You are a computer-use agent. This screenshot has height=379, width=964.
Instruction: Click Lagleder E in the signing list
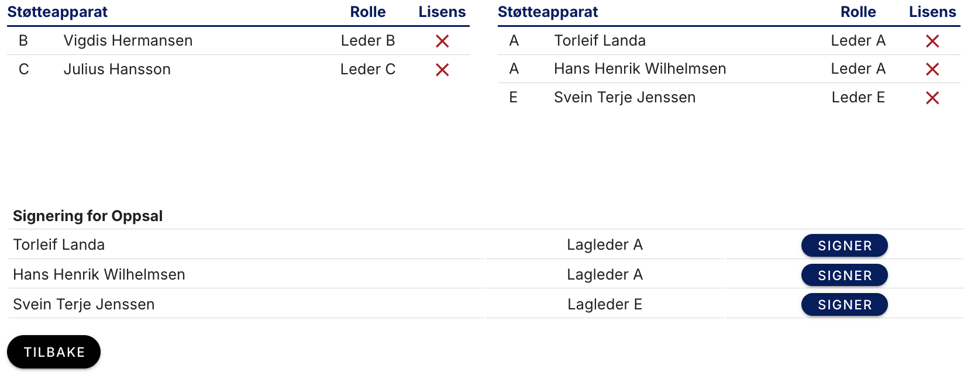click(604, 304)
